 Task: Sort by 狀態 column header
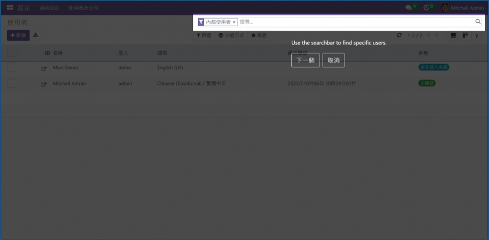(x=423, y=53)
